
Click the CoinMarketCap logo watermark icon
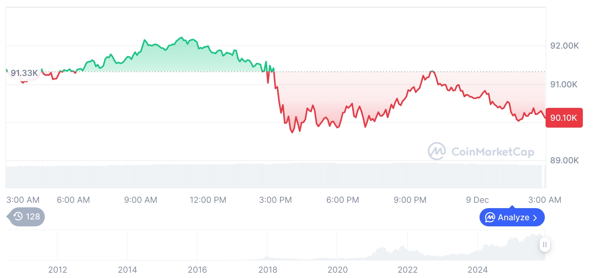click(x=437, y=152)
